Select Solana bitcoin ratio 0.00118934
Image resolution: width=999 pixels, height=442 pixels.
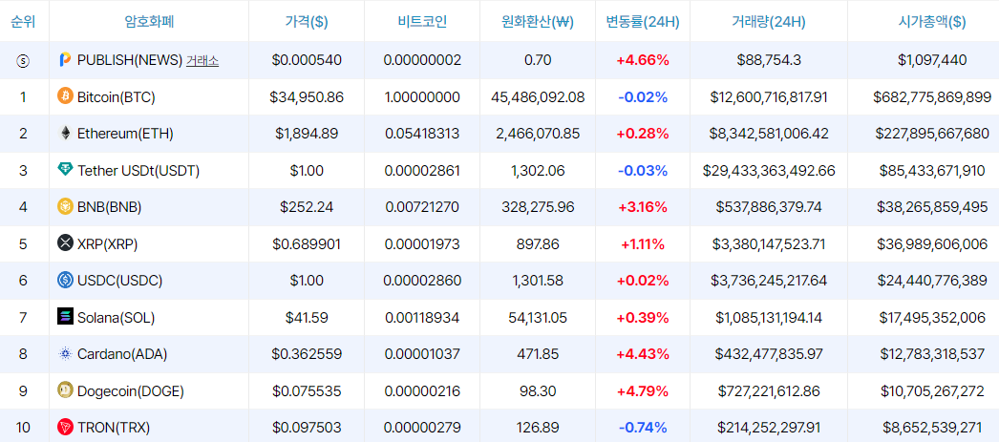pyautogui.click(x=422, y=317)
